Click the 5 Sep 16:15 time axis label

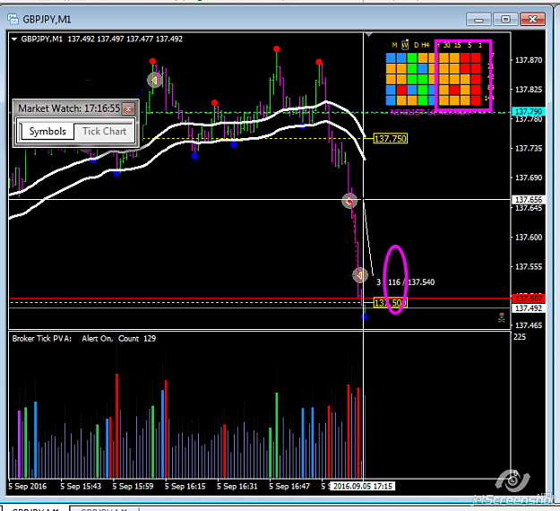coord(185,486)
